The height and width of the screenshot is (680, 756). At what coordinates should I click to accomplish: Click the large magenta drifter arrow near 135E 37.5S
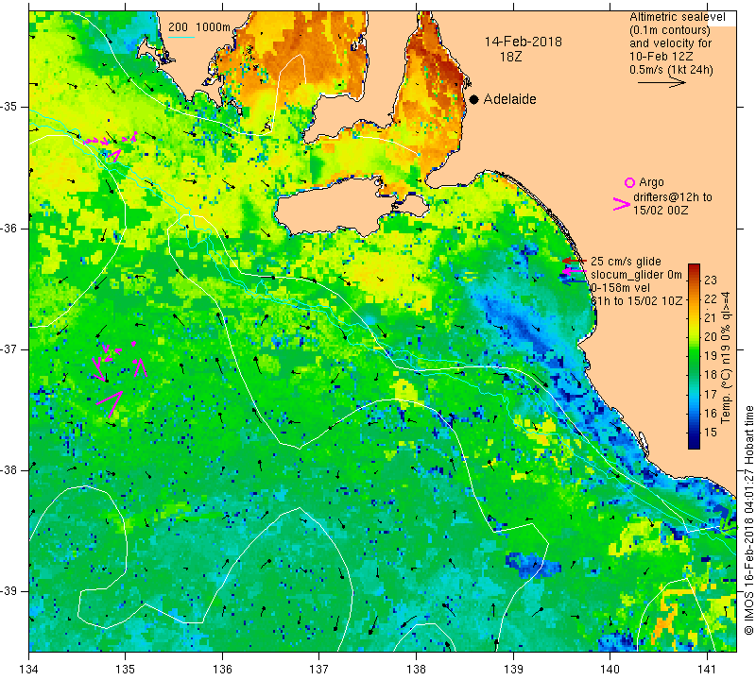111,402
